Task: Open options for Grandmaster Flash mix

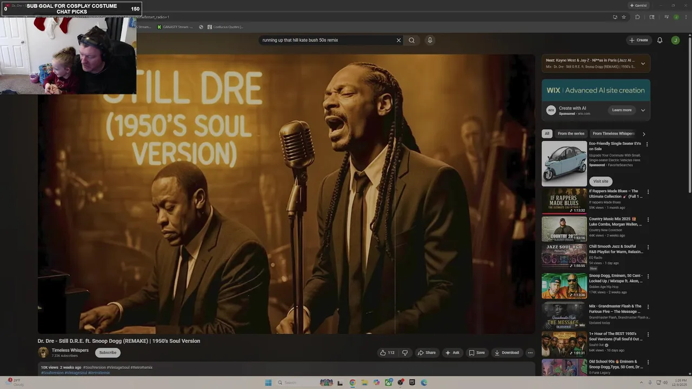Action: tap(648, 307)
